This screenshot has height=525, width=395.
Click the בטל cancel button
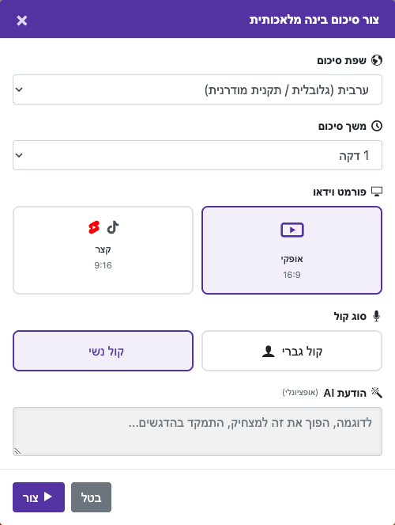click(91, 497)
